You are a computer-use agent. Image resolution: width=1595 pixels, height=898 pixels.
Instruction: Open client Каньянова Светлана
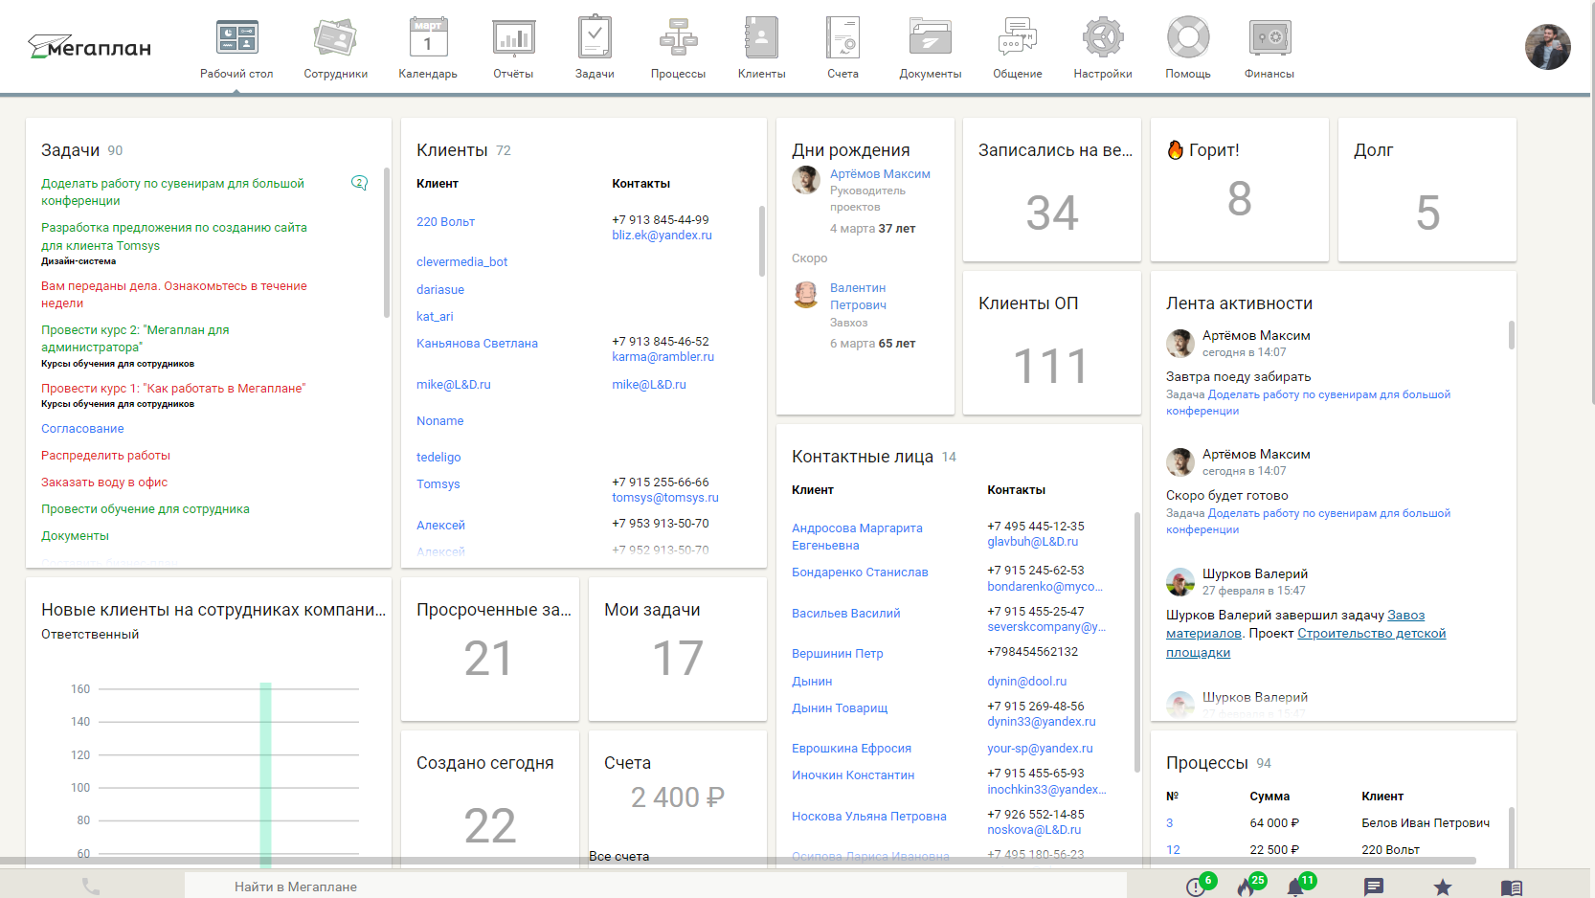[x=477, y=344]
